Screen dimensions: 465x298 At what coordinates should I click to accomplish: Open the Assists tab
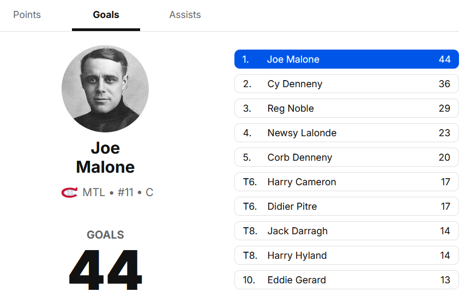tap(185, 15)
